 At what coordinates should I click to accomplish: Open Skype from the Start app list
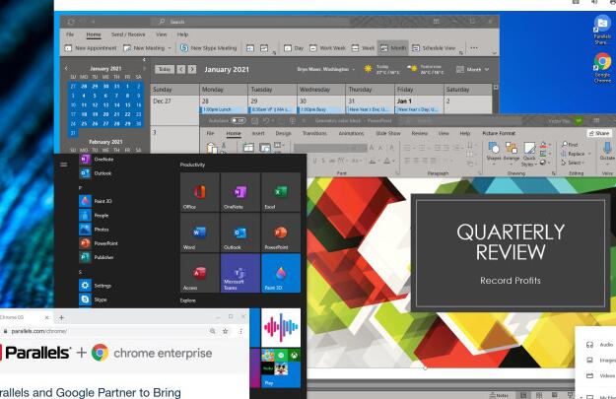[x=100, y=298]
